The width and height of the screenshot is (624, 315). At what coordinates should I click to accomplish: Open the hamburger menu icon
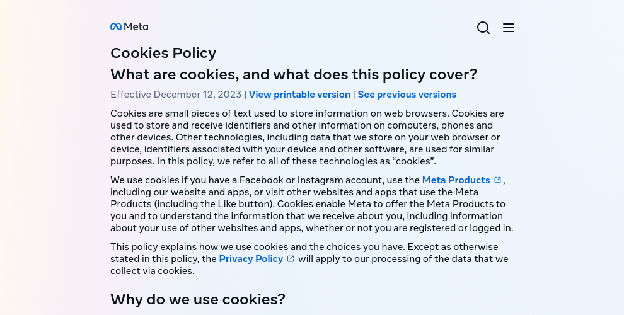(509, 28)
